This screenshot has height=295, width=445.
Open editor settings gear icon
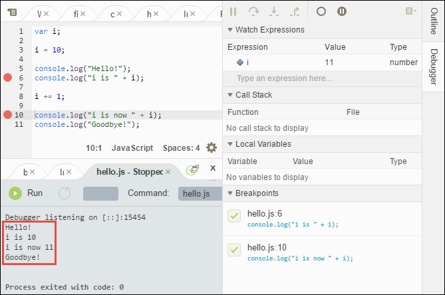[212, 147]
